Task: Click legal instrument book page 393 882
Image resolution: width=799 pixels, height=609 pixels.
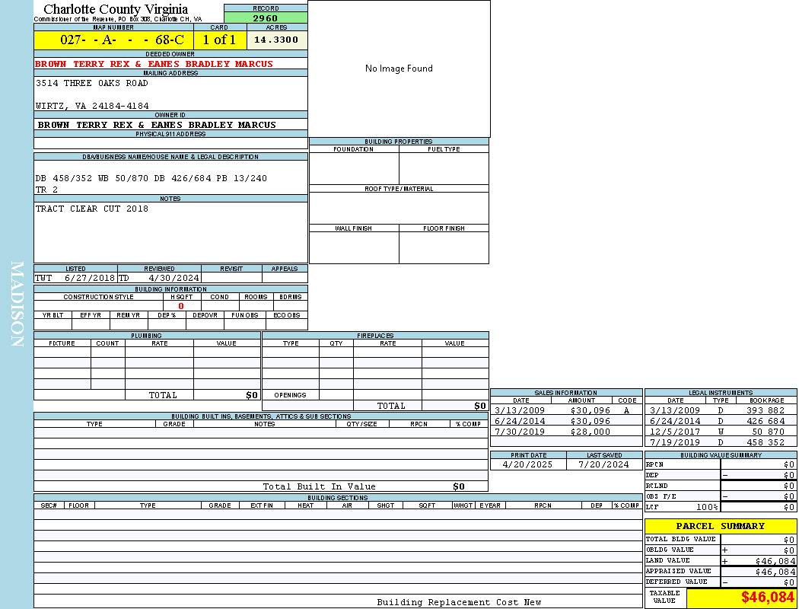Action: (765, 410)
